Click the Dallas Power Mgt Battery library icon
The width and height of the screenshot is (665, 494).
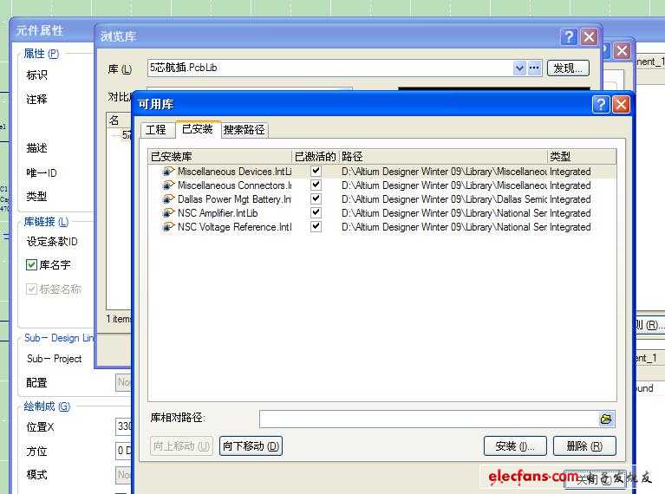click(x=168, y=198)
